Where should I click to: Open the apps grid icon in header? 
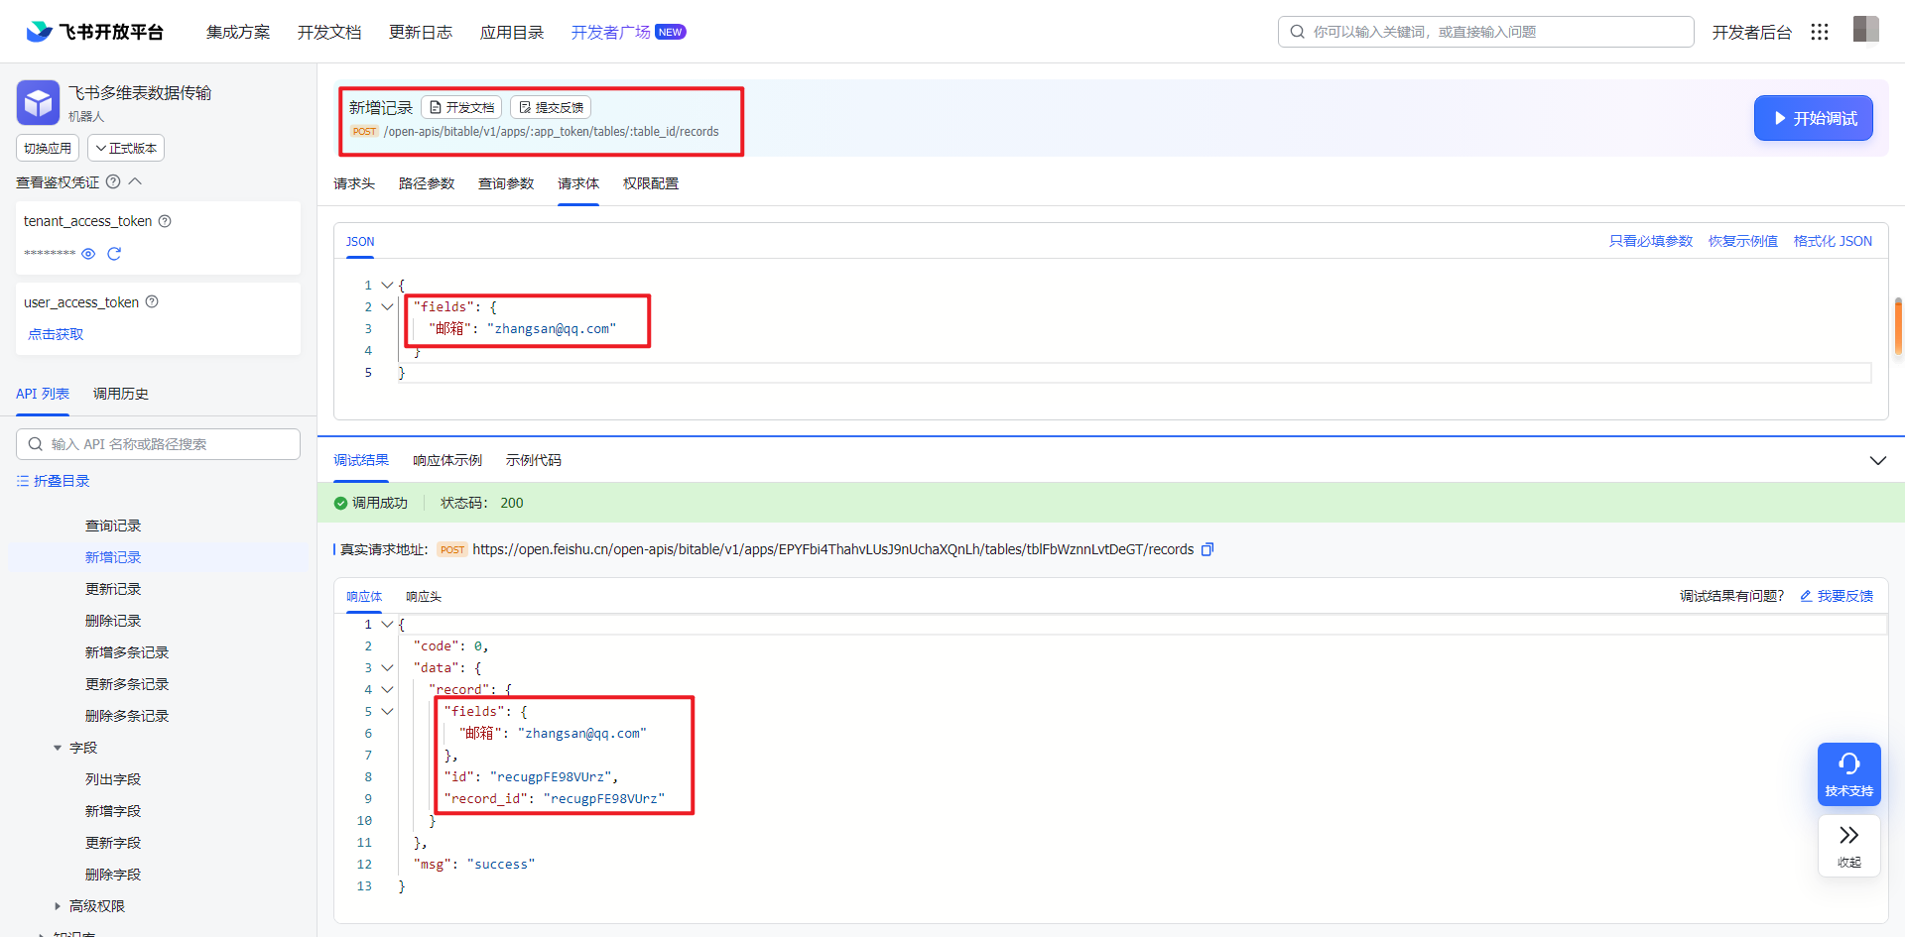click(1819, 32)
